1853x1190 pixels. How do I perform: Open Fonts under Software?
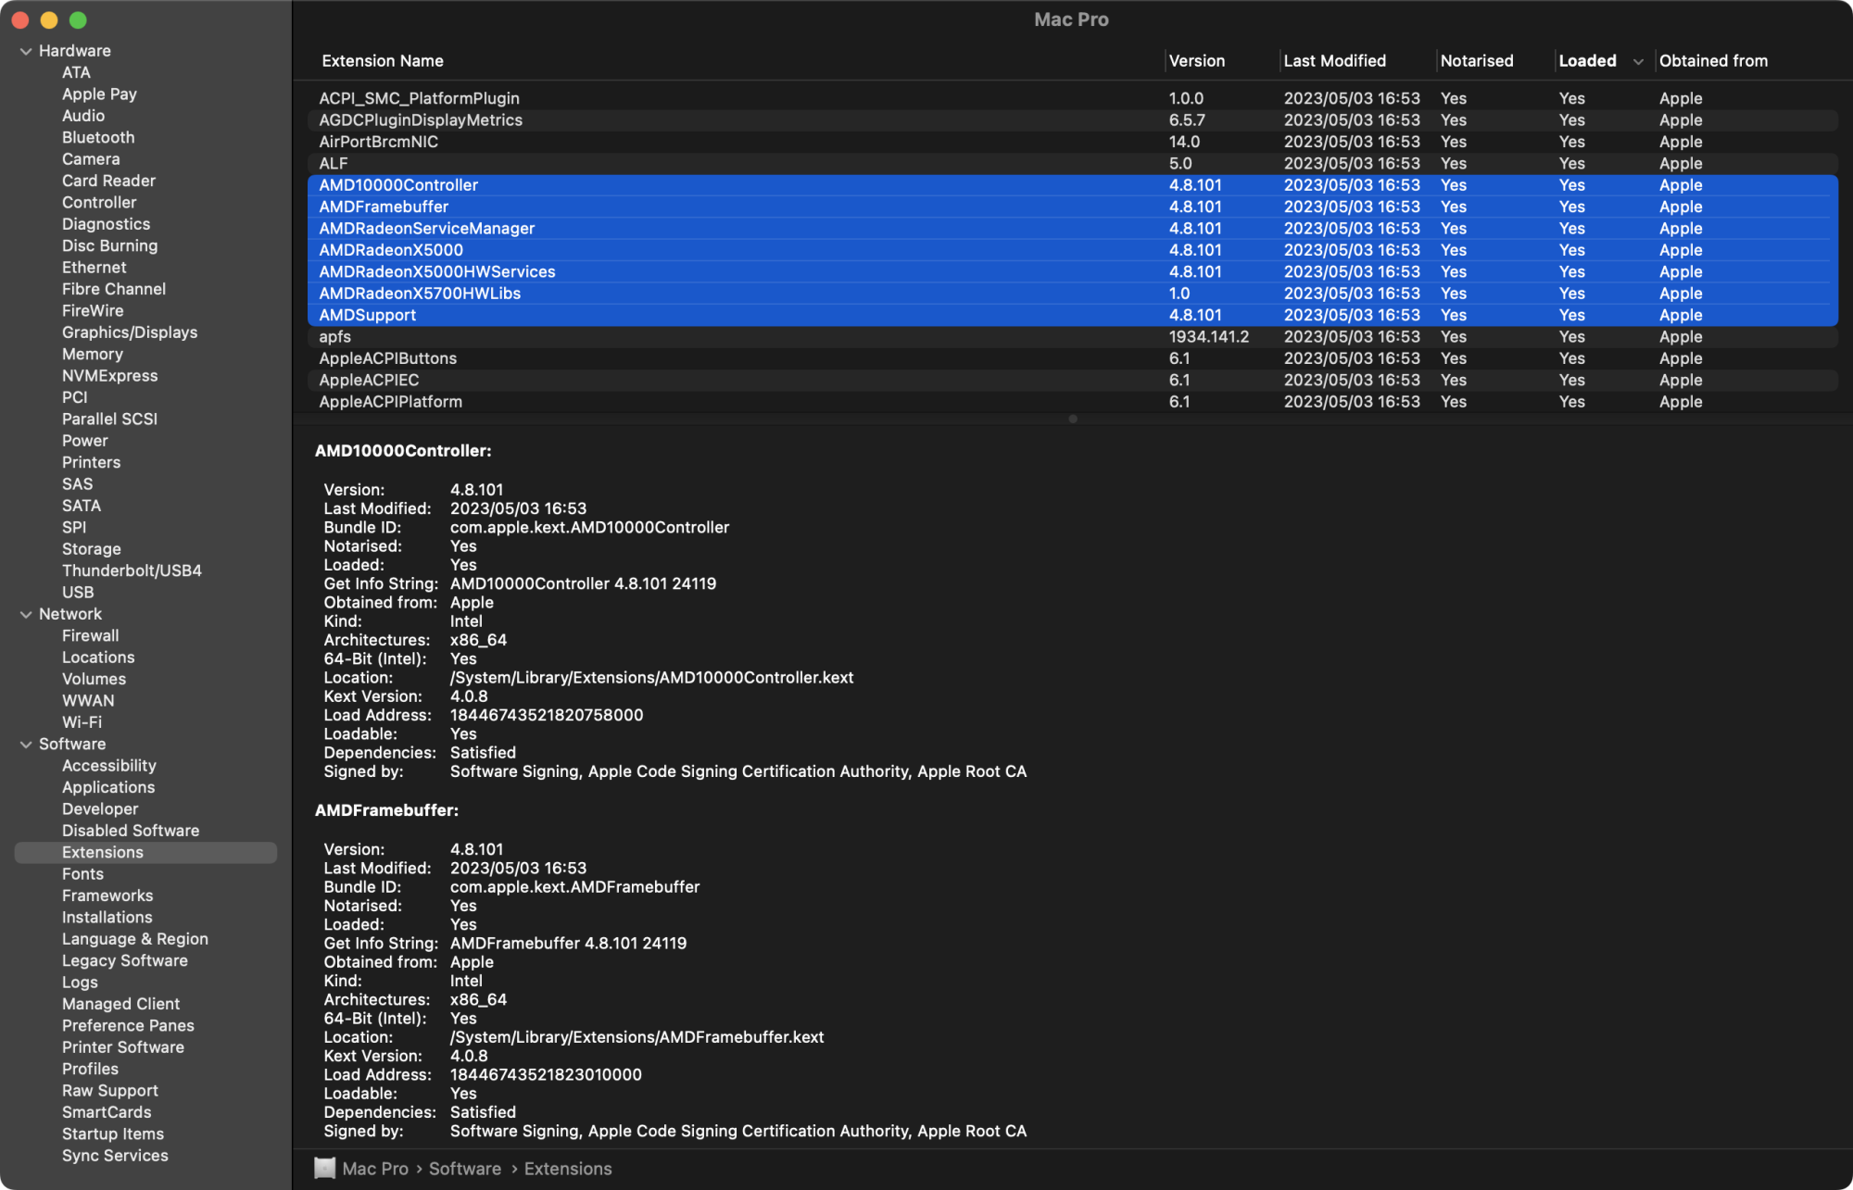point(82,874)
